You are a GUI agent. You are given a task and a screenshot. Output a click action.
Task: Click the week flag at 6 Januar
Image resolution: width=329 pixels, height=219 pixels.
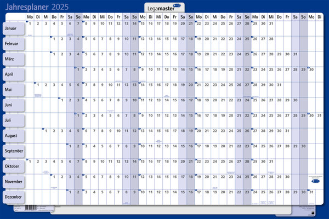pyautogui.click(x=83, y=22)
